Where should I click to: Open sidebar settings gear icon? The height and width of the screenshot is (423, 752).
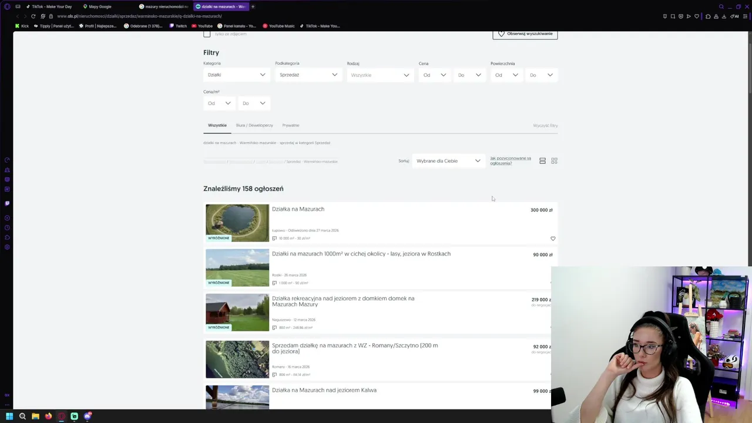pyautogui.click(x=7, y=247)
